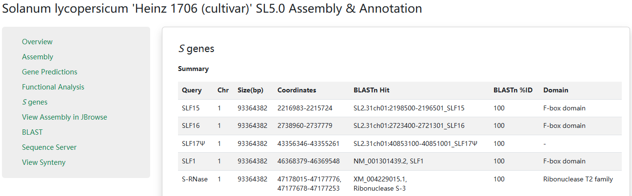Viewport: 632px width, 196px height.
Task: Click the S genes section heading
Action: pos(196,49)
